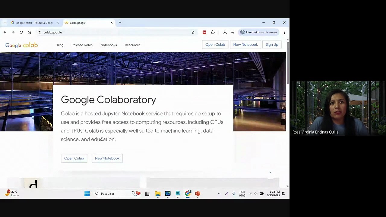Image resolution: width=386 pixels, height=217 pixels.
Task: Close the colab.google tab
Action: pos(112,23)
